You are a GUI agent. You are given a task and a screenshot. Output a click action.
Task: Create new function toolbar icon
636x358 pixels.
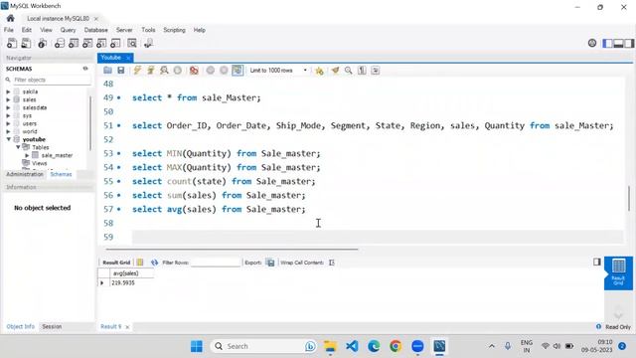coord(115,43)
